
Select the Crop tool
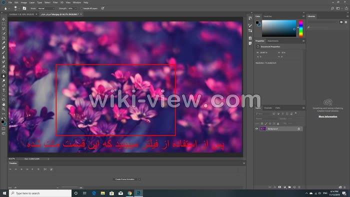[x=3, y=38]
